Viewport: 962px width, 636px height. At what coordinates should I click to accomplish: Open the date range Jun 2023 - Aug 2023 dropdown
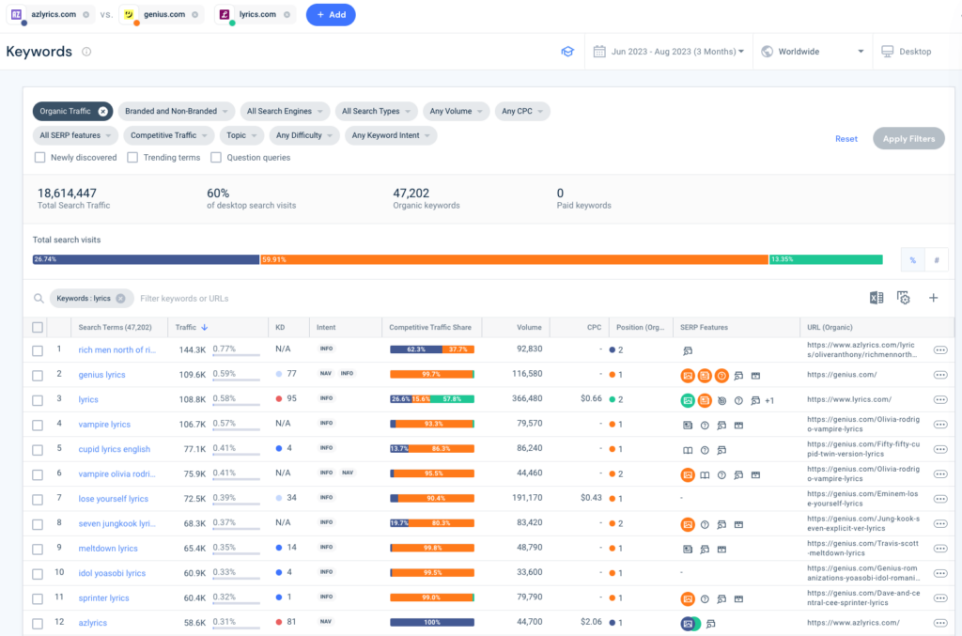[668, 52]
